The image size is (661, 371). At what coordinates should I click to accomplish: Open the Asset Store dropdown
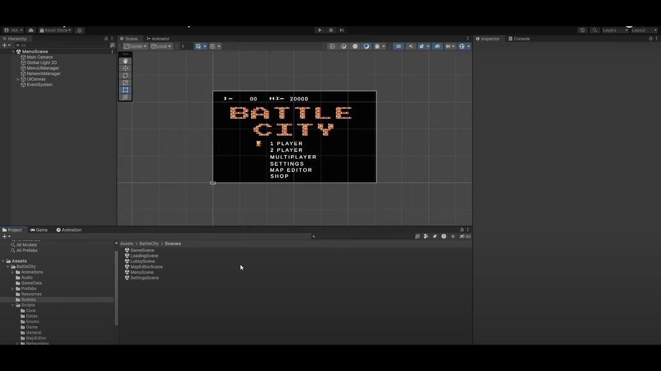[x=55, y=30]
